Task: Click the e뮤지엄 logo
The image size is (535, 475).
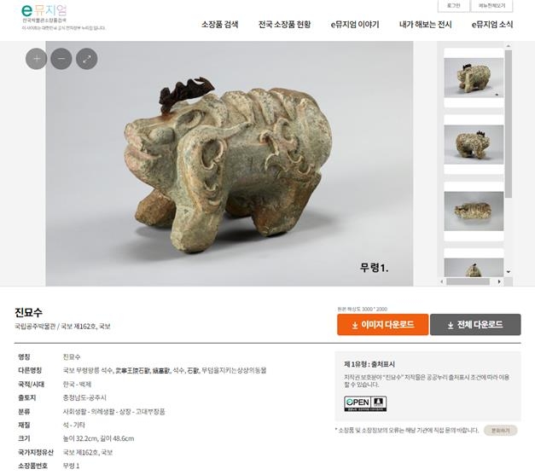Action: [x=44, y=11]
